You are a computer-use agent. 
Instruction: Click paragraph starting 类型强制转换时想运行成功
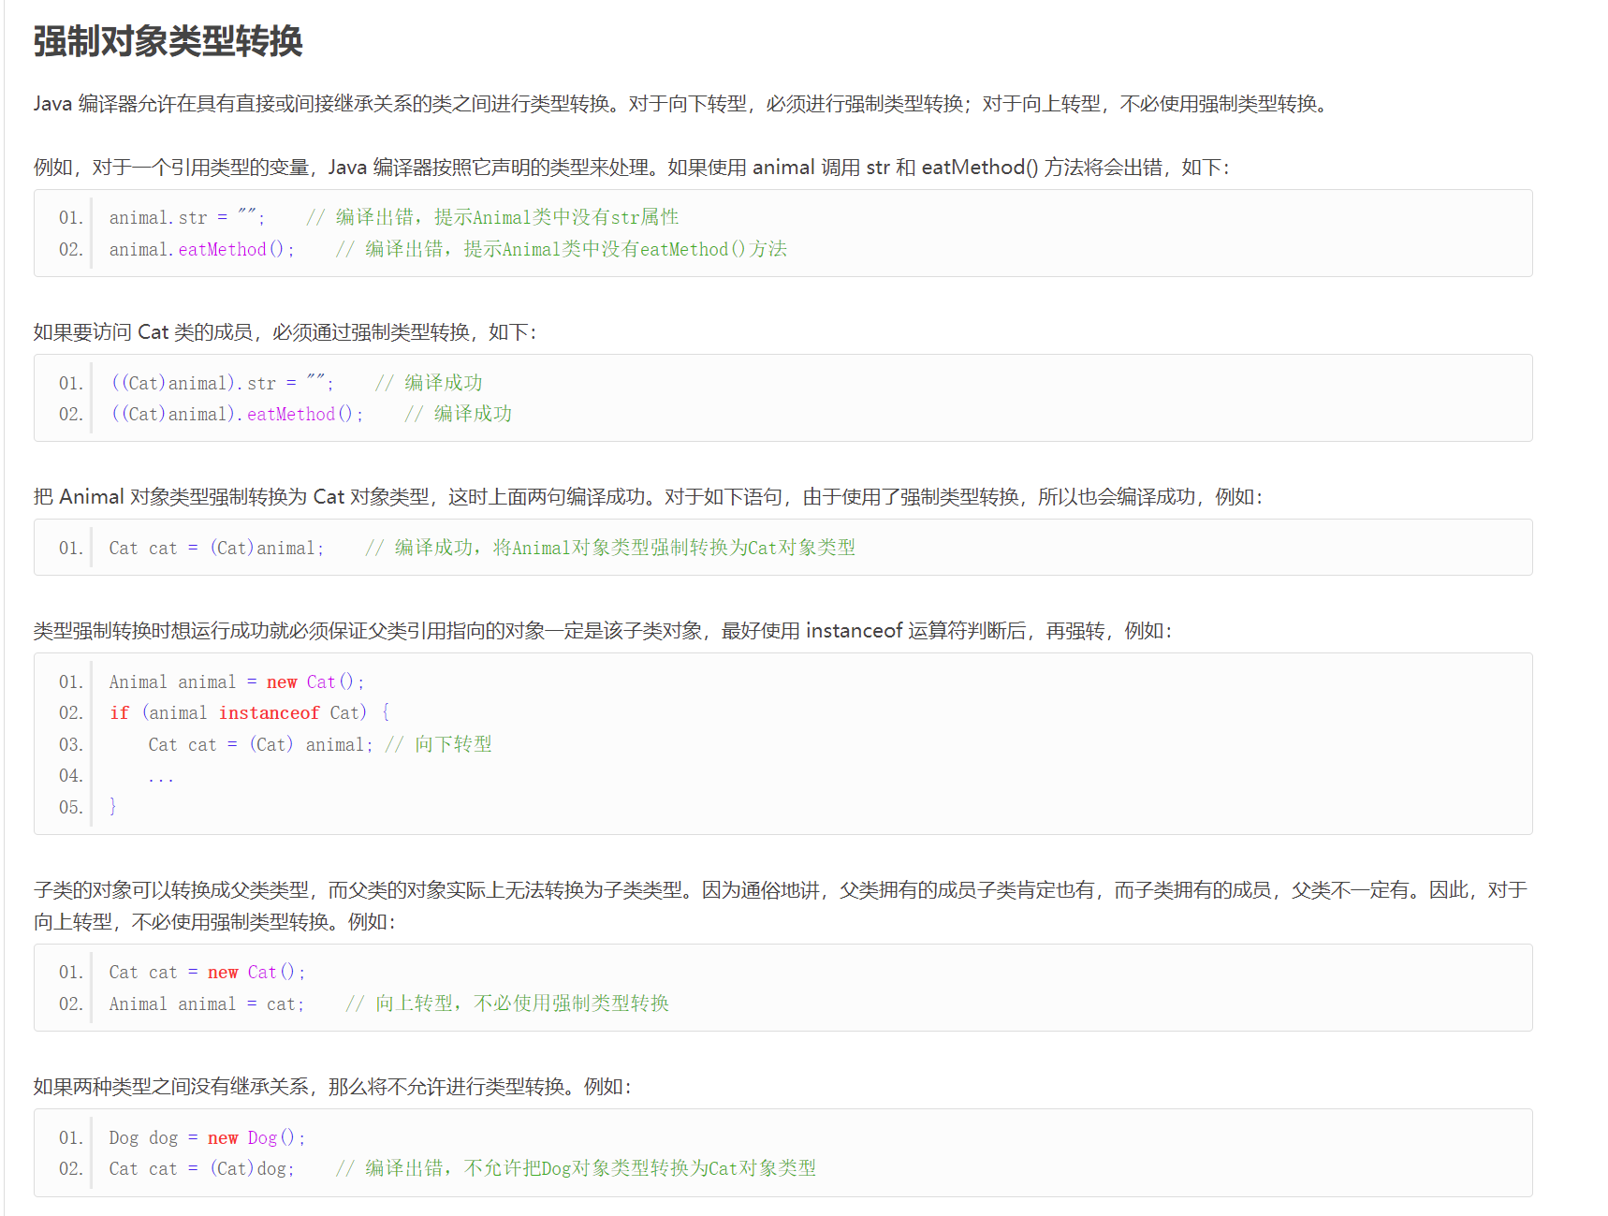603,631
